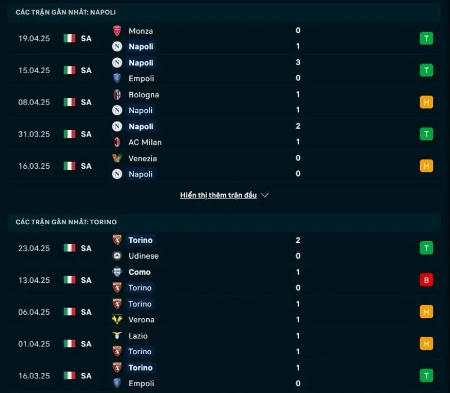450x393 pixels.
Task: Open the Torino bull crest logo
Action: (118, 240)
